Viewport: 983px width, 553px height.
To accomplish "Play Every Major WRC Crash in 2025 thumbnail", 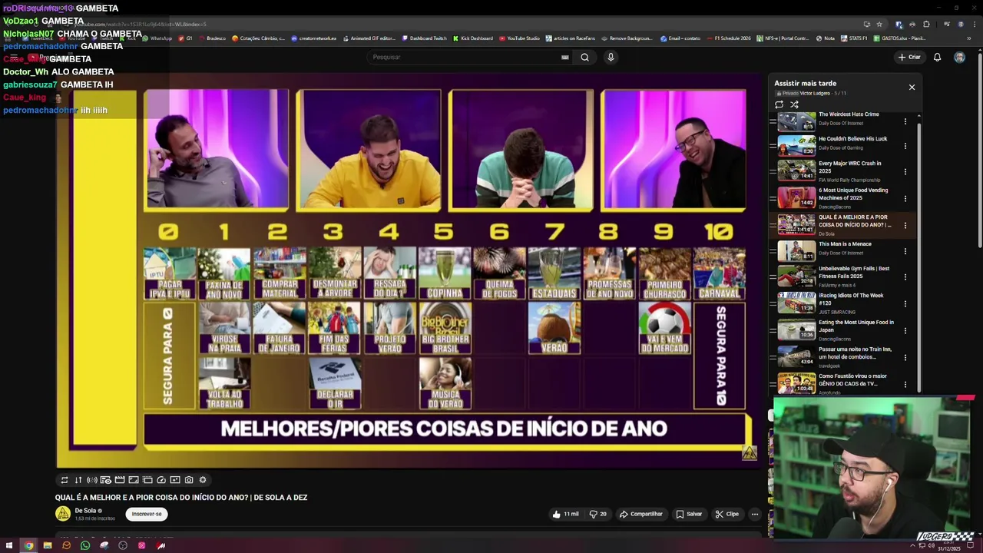I will 796,171.
